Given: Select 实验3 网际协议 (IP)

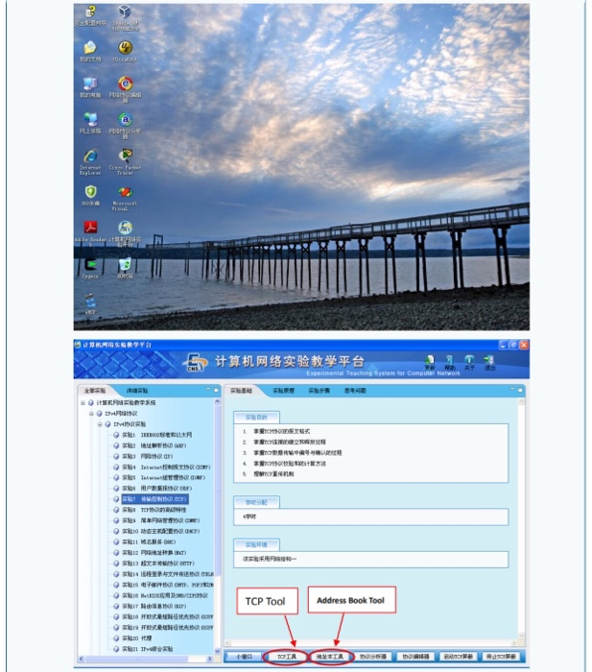Looking at the screenshot, I should point(148,456).
